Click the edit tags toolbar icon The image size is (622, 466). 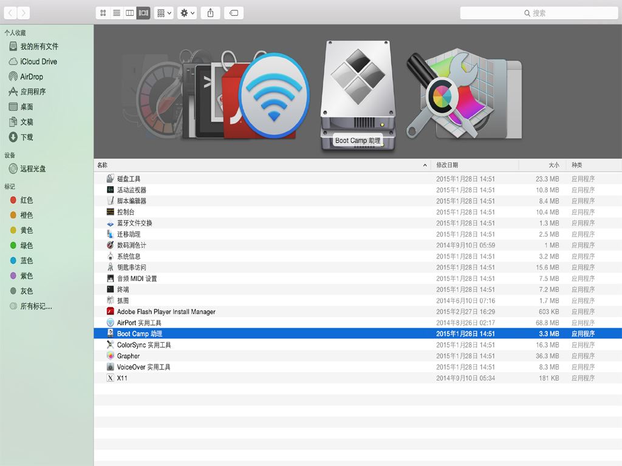pos(234,13)
